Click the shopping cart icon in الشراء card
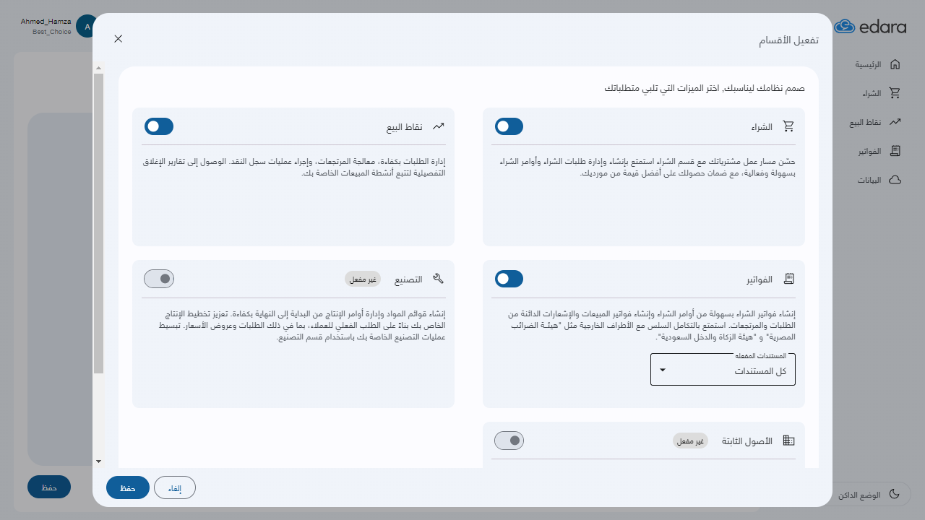The image size is (925, 520). (x=788, y=126)
